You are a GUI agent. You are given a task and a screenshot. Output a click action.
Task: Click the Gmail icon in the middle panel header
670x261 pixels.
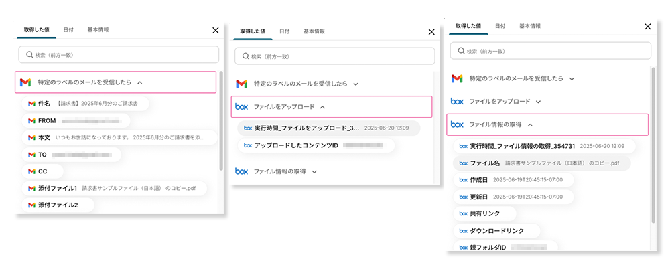click(x=241, y=84)
